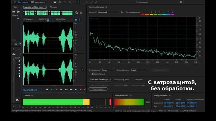This screenshot has width=216, height=121.
Task: Switch to the Markers (Маркеры) tab
Action: tap(139, 80)
